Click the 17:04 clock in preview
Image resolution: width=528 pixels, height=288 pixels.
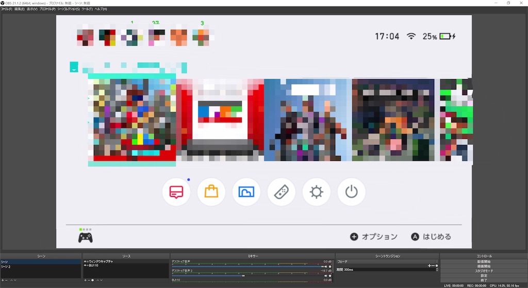(x=387, y=36)
